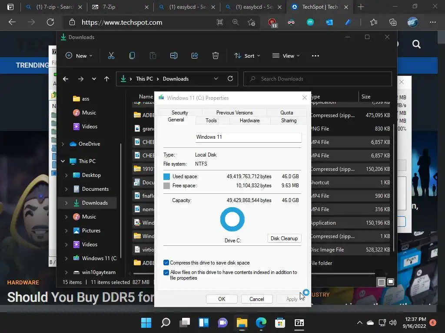Open Edge Favorites star list icon
445x333 pixels.
tap(374, 22)
